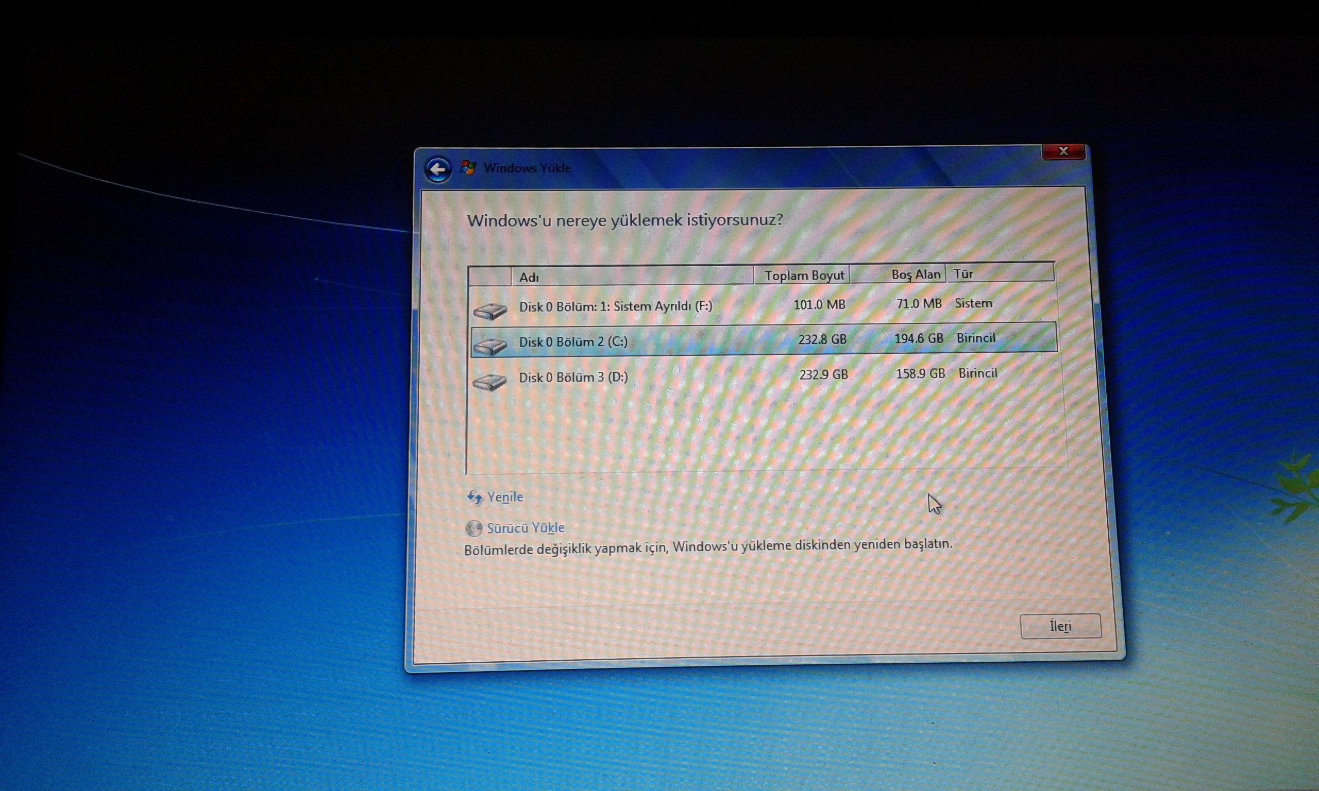This screenshot has width=1319, height=791.
Task: Select Disk 0 Bölüm 3 (D:) partition
Action: click(764, 375)
